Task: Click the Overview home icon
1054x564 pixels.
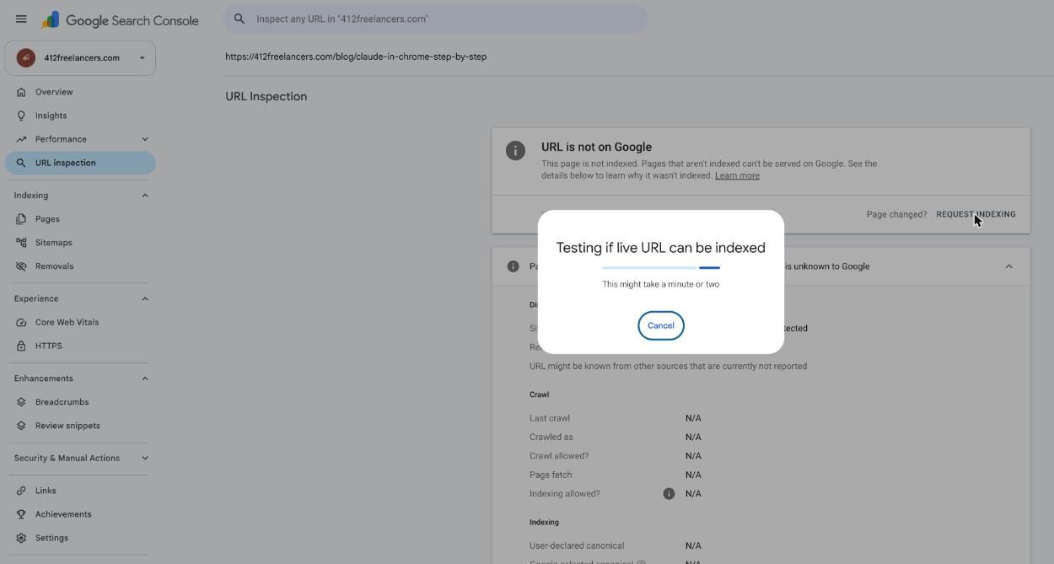Action: [21, 92]
